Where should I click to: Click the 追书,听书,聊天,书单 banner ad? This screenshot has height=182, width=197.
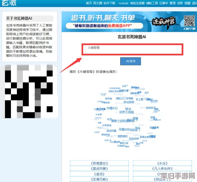(x=129, y=22)
